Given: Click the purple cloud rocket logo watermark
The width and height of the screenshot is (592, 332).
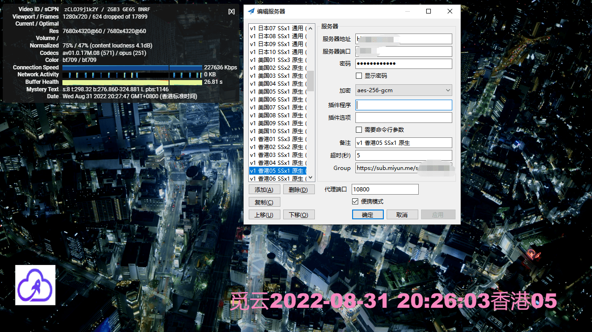Looking at the screenshot, I should [35, 285].
